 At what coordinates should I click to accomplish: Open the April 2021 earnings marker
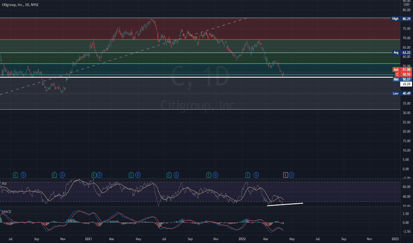(x=131, y=175)
